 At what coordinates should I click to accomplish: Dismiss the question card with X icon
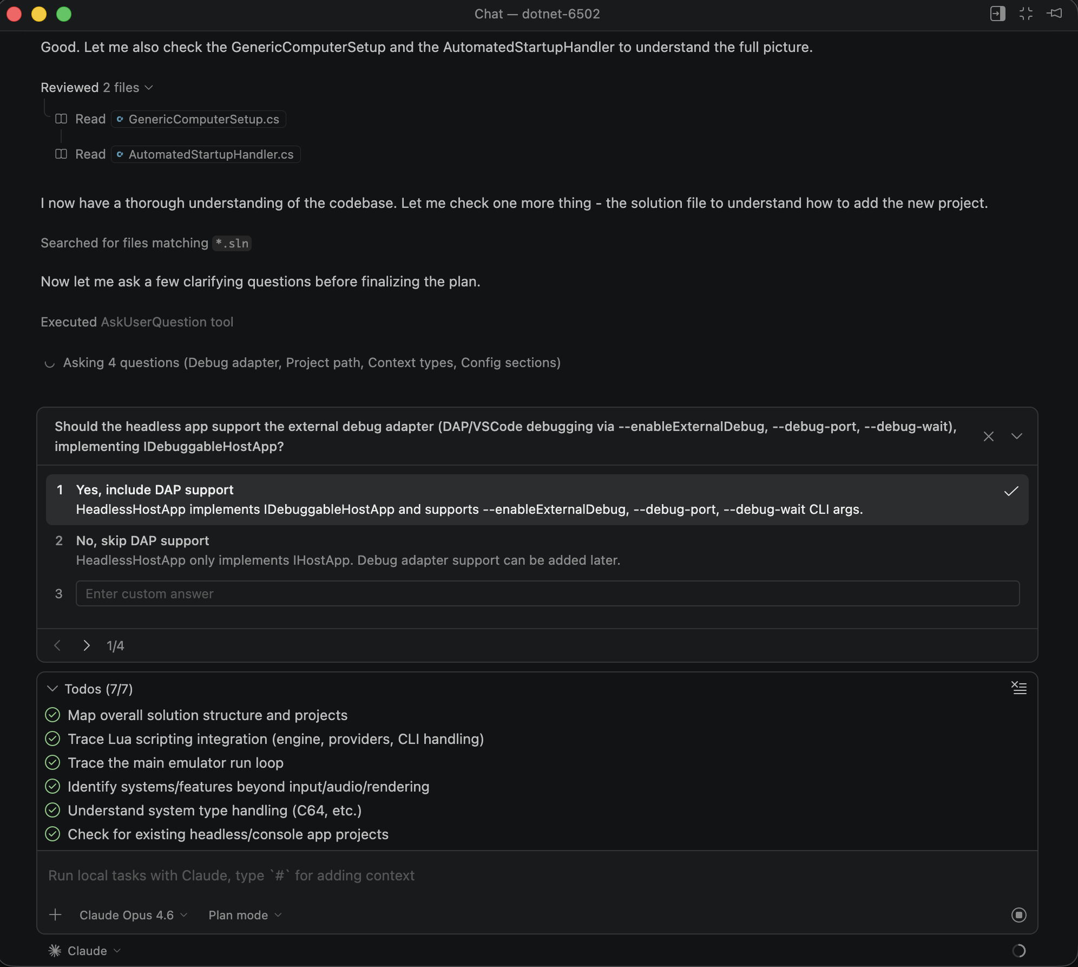pyautogui.click(x=989, y=436)
